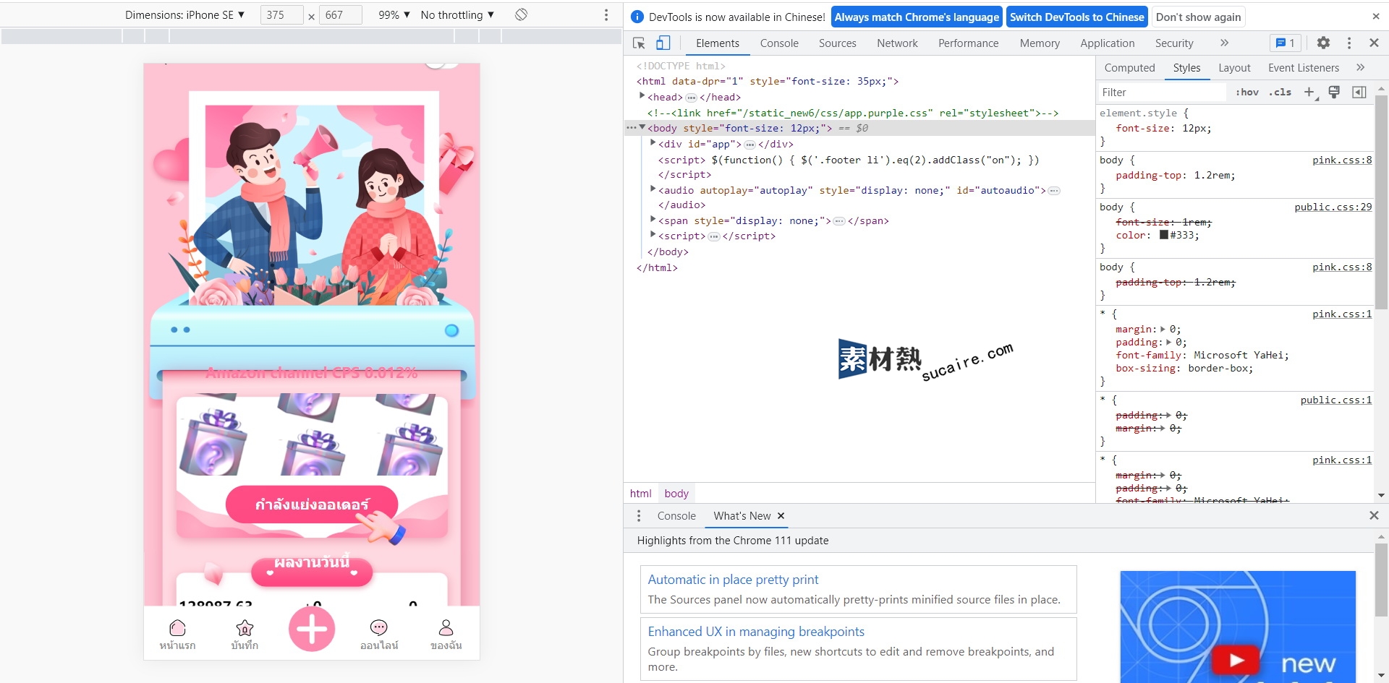Dismiss the DevTools language notification
The image size is (1389, 683).
click(x=1375, y=17)
